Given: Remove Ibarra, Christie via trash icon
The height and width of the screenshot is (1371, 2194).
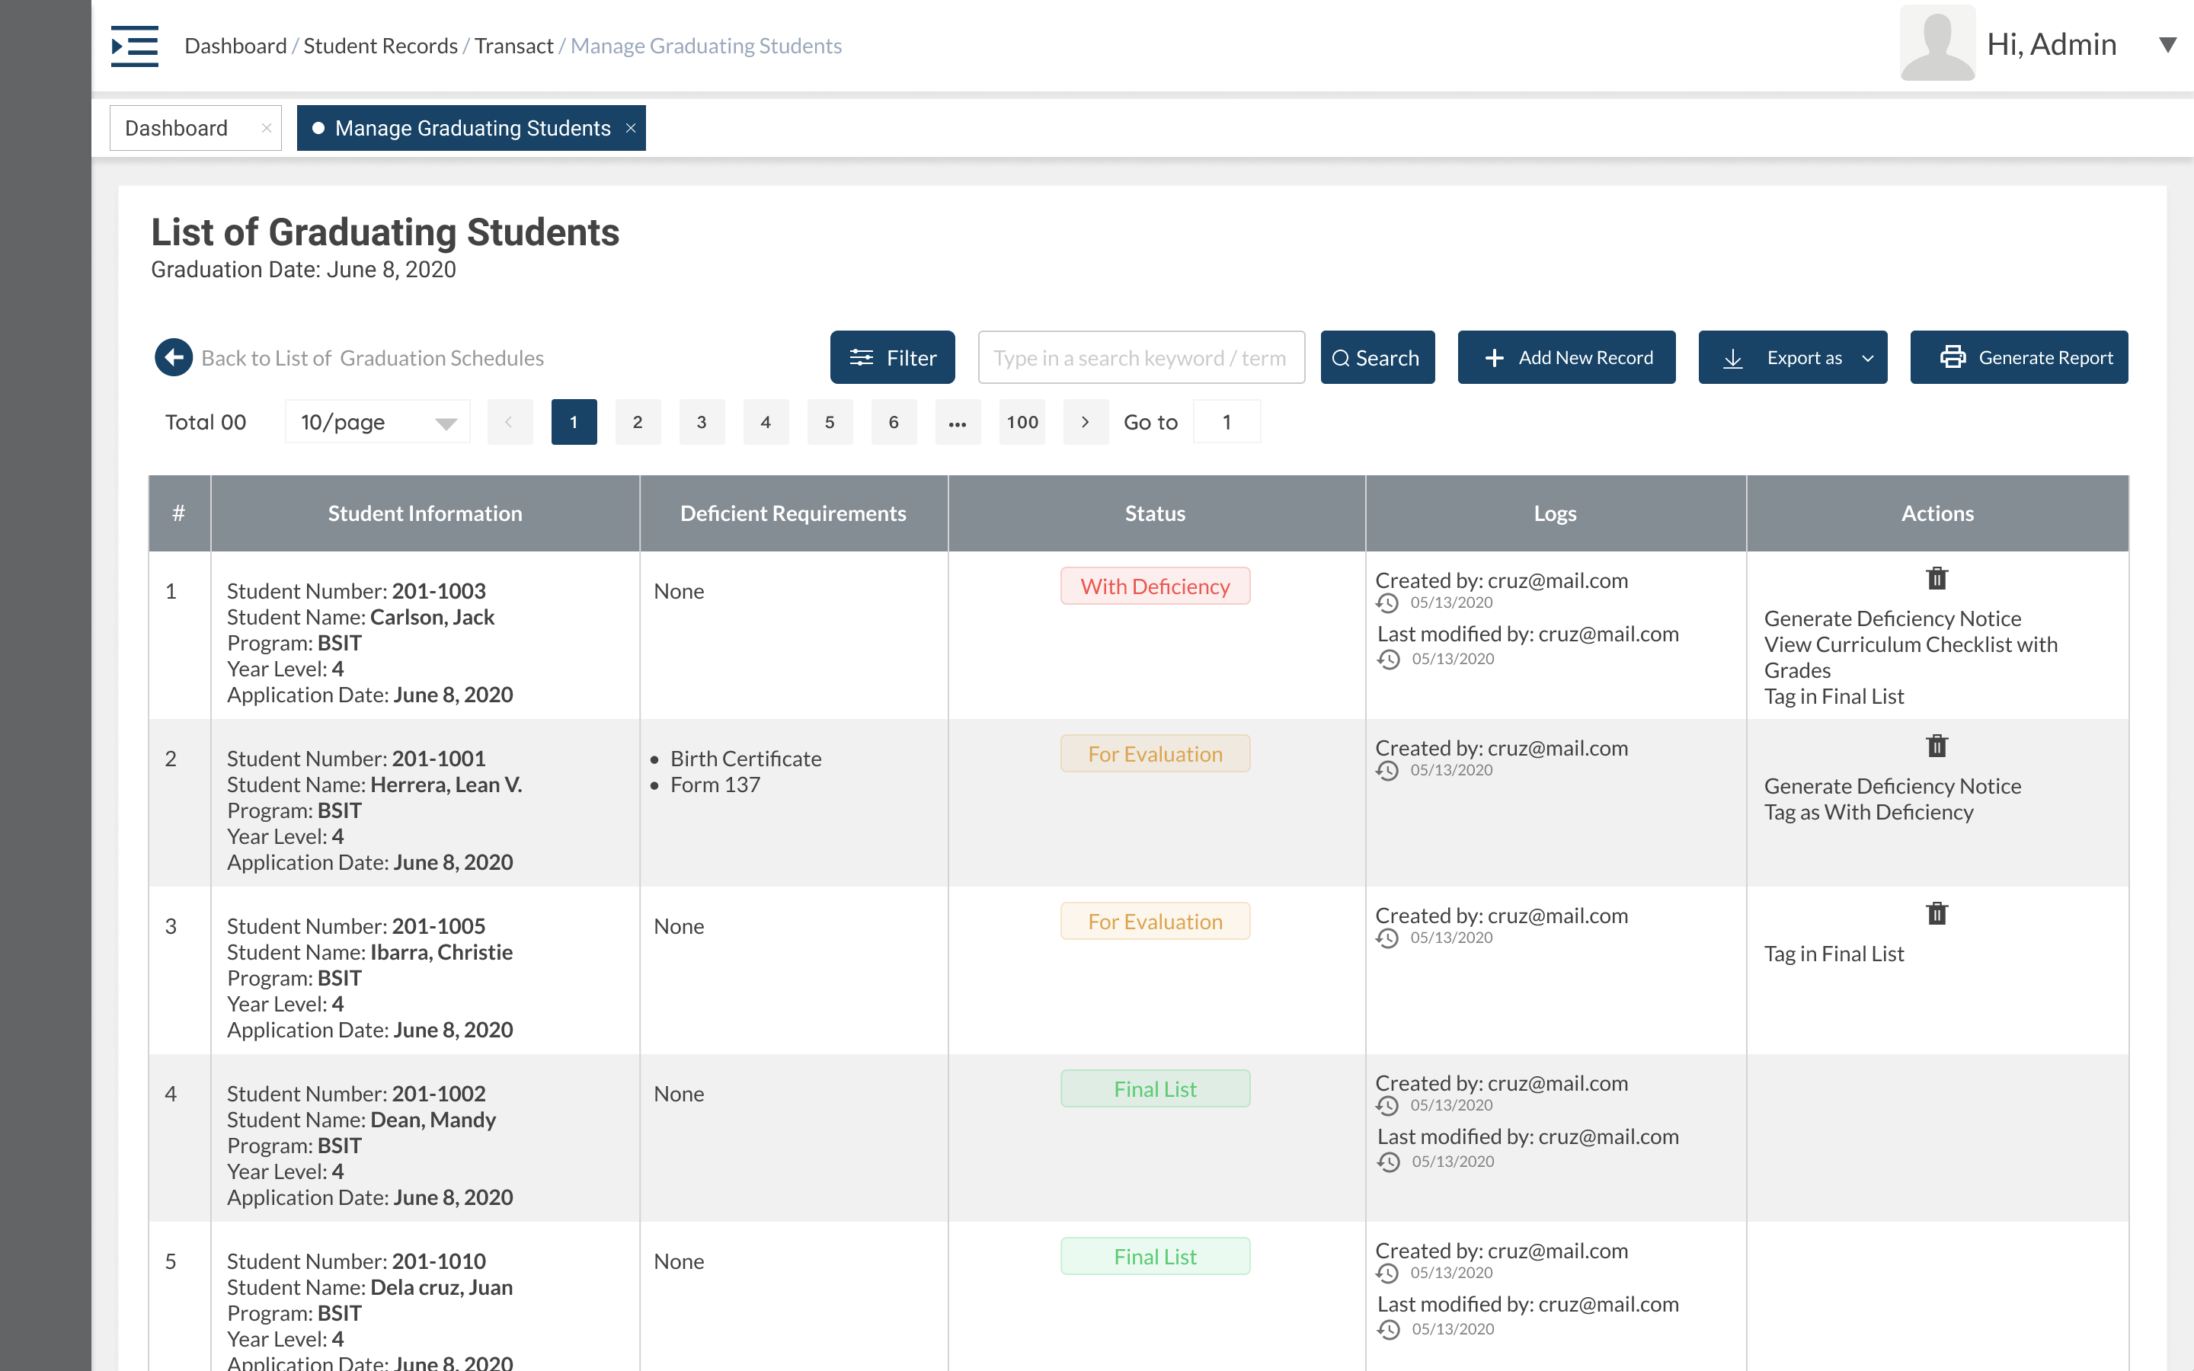Looking at the screenshot, I should 1937,914.
